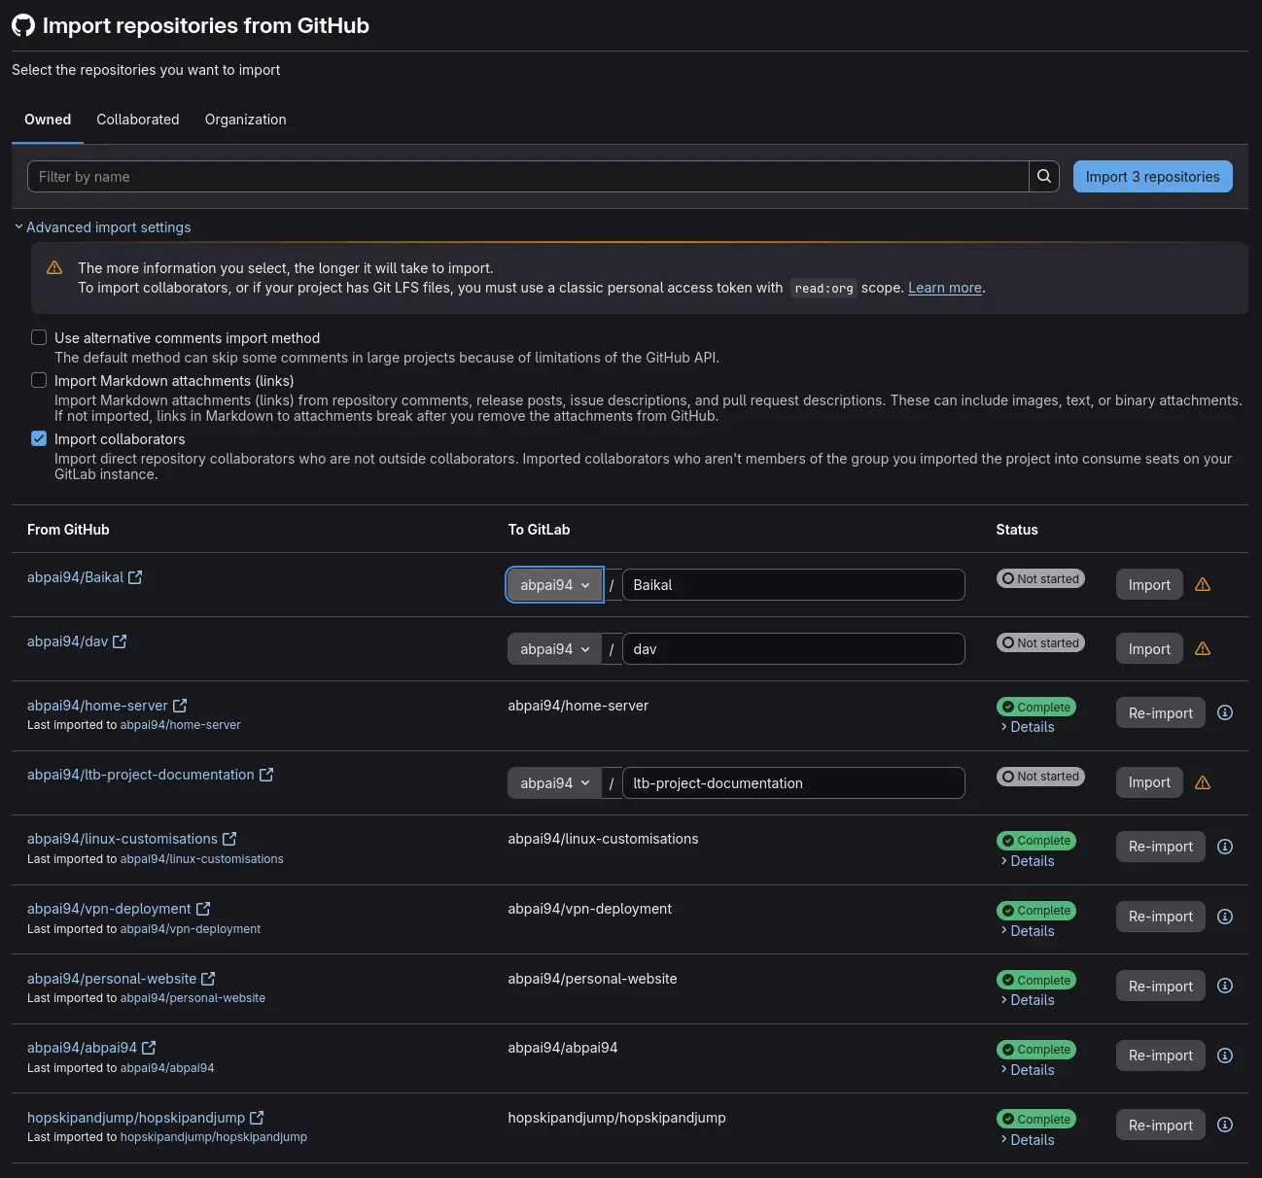Viewport: 1262px width, 1178px height.
Task: Switch to the Owned tab
Action: 48,120
